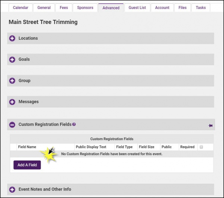The width and height of the screenshot is (224, 198).
Task: Open the Sponsors tab
Action: (x=85, y=7)
